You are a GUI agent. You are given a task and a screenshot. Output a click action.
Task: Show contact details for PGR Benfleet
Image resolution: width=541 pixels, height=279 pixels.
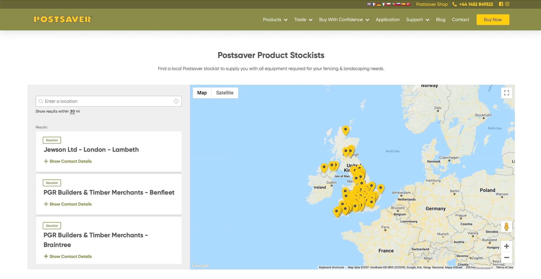[x=68, y=204]
